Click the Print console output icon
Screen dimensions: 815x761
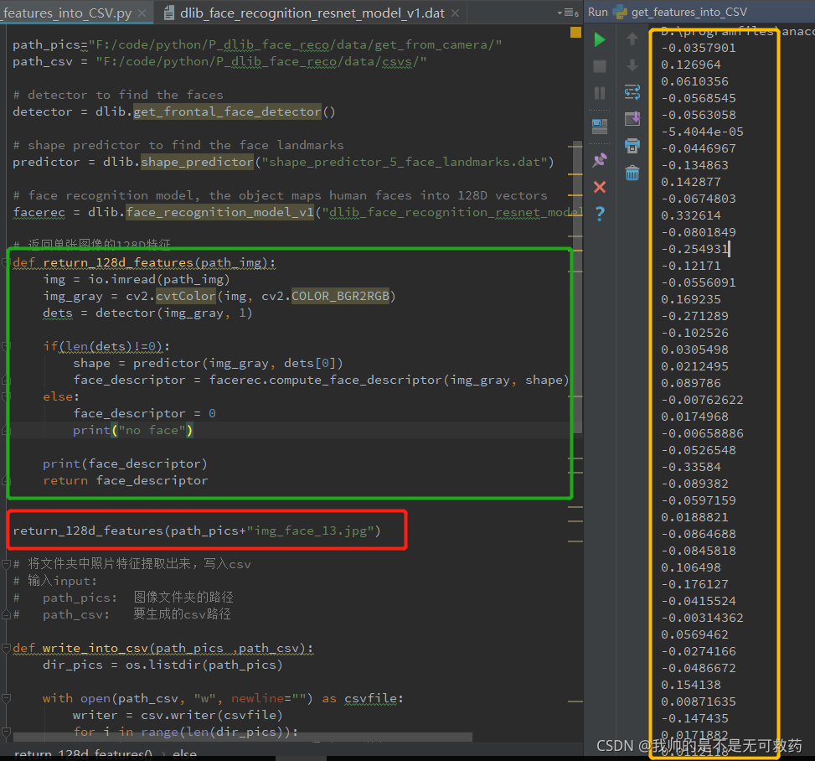[632, 146]
